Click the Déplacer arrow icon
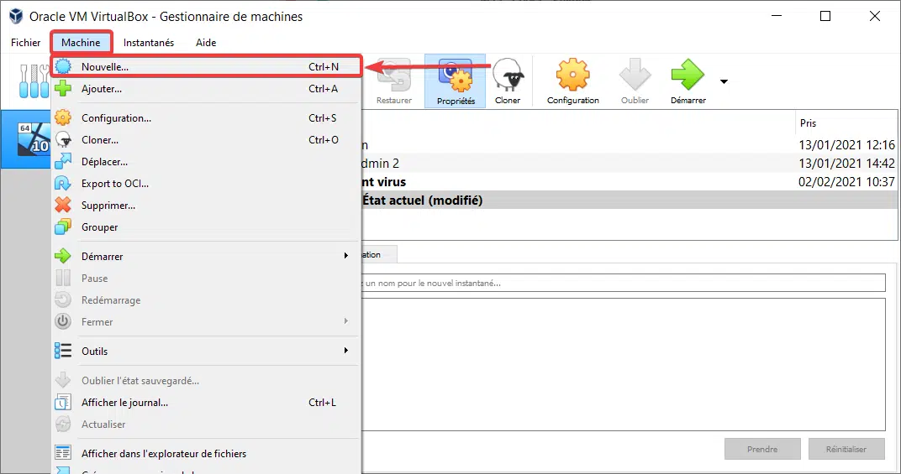 (63, 161)
